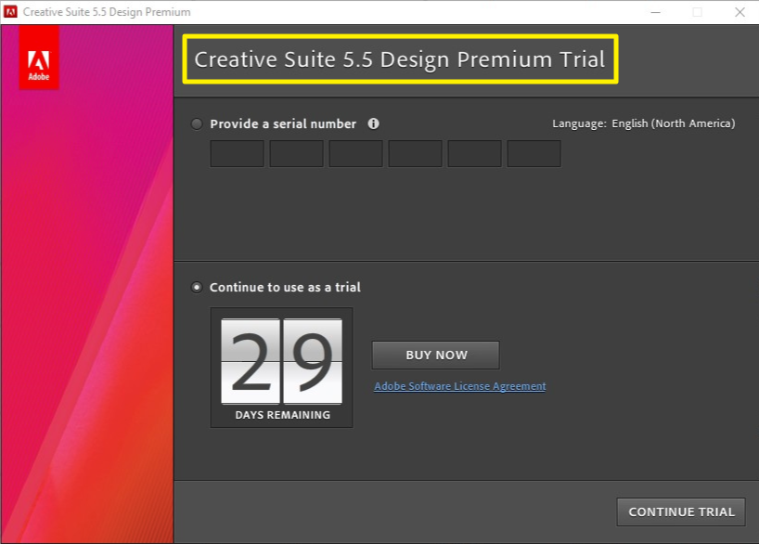Select the 'Provide a serial number' option
Viewport: 759px width, 544px height.
197,124
